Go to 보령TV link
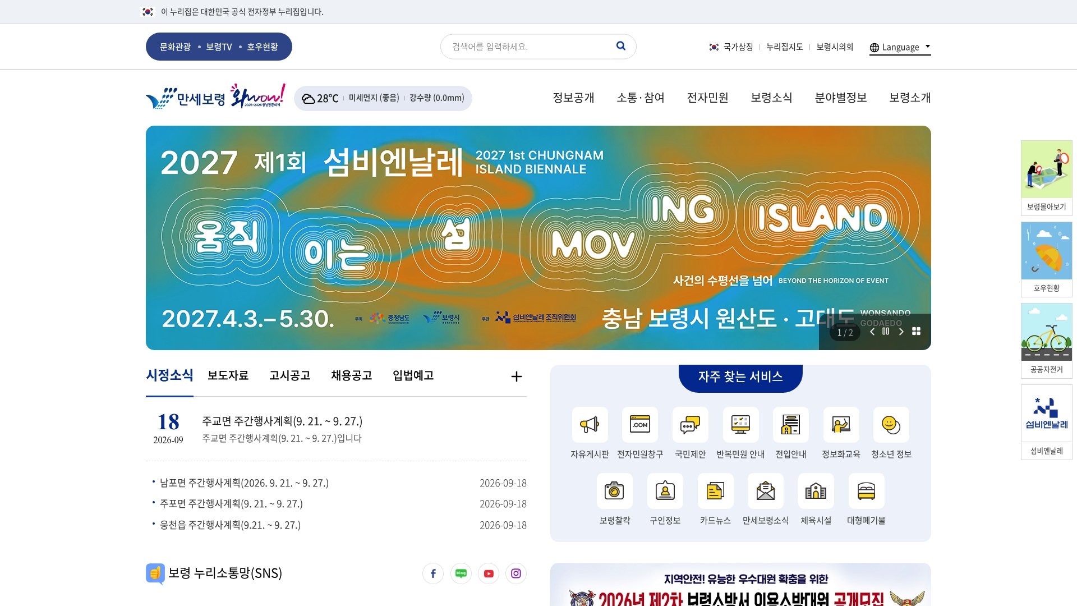 (219, 47)
